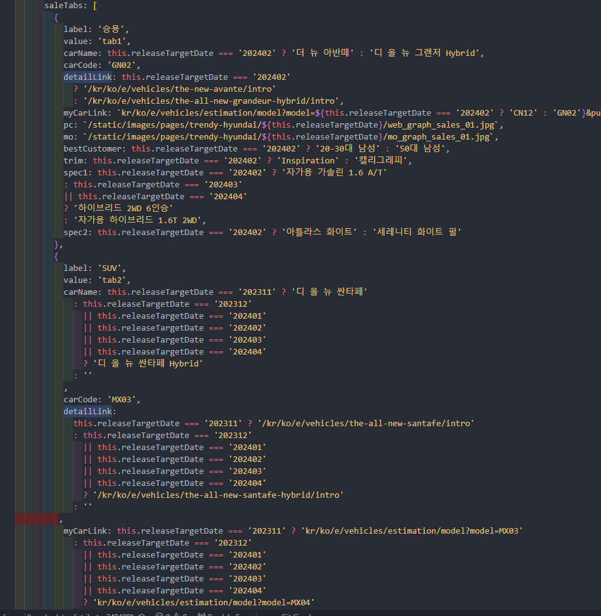Click the estimation/model?model=MX04 string
The width and height of the screenshot is (601, 616).
click(204, 603)
